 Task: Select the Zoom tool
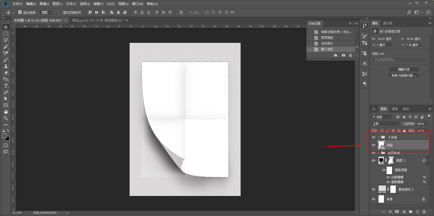(6, 118)
